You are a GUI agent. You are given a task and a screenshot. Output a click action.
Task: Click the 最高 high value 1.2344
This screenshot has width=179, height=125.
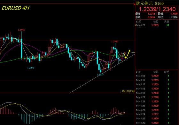click(152, 14)
